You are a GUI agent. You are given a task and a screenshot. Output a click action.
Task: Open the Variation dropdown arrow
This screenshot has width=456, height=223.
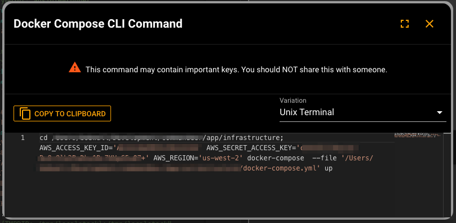pyautogui.click(x=440, y=112)
